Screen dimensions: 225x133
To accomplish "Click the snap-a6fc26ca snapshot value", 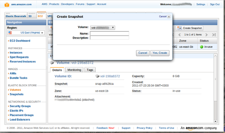I will [104, 84].
